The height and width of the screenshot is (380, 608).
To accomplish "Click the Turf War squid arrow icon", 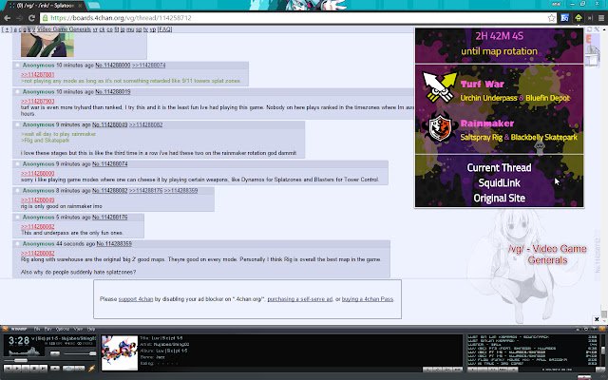I will click(440, 87).
